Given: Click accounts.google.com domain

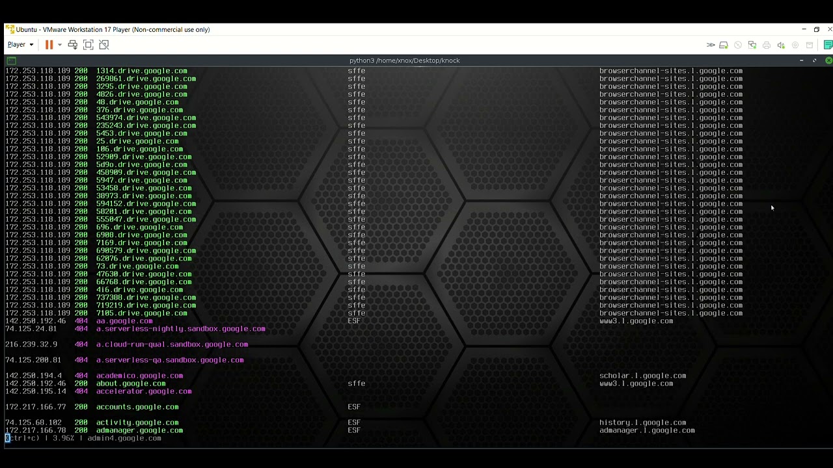Looking at the screenshot, I should pyautogui.click(x=137, y=407).
